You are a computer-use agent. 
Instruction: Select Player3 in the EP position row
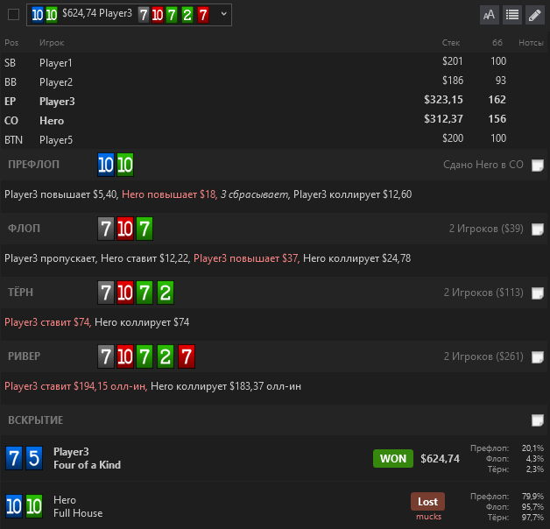coord(275,101)
